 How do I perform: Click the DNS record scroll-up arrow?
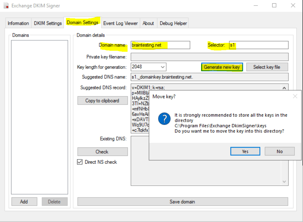click(284, 88)
